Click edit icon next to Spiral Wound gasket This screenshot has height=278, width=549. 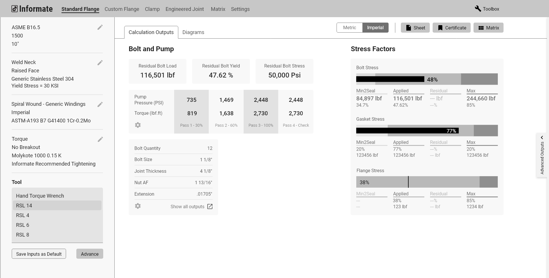point(100,104)
